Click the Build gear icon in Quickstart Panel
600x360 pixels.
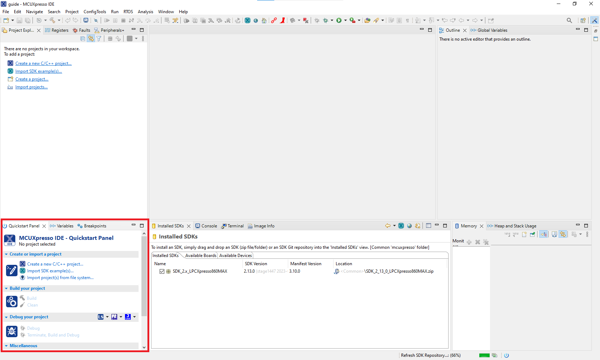tap(11, 302)
